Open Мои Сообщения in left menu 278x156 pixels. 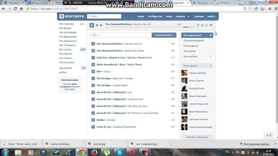[x=67, y=45]
